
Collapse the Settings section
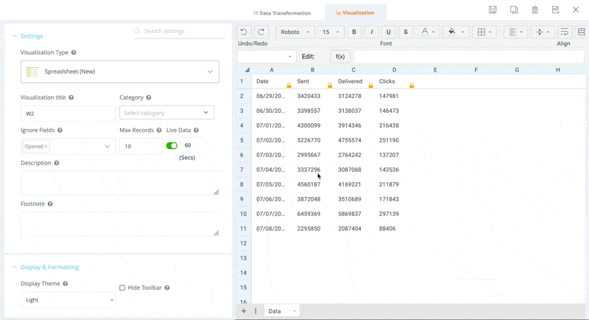15,36
